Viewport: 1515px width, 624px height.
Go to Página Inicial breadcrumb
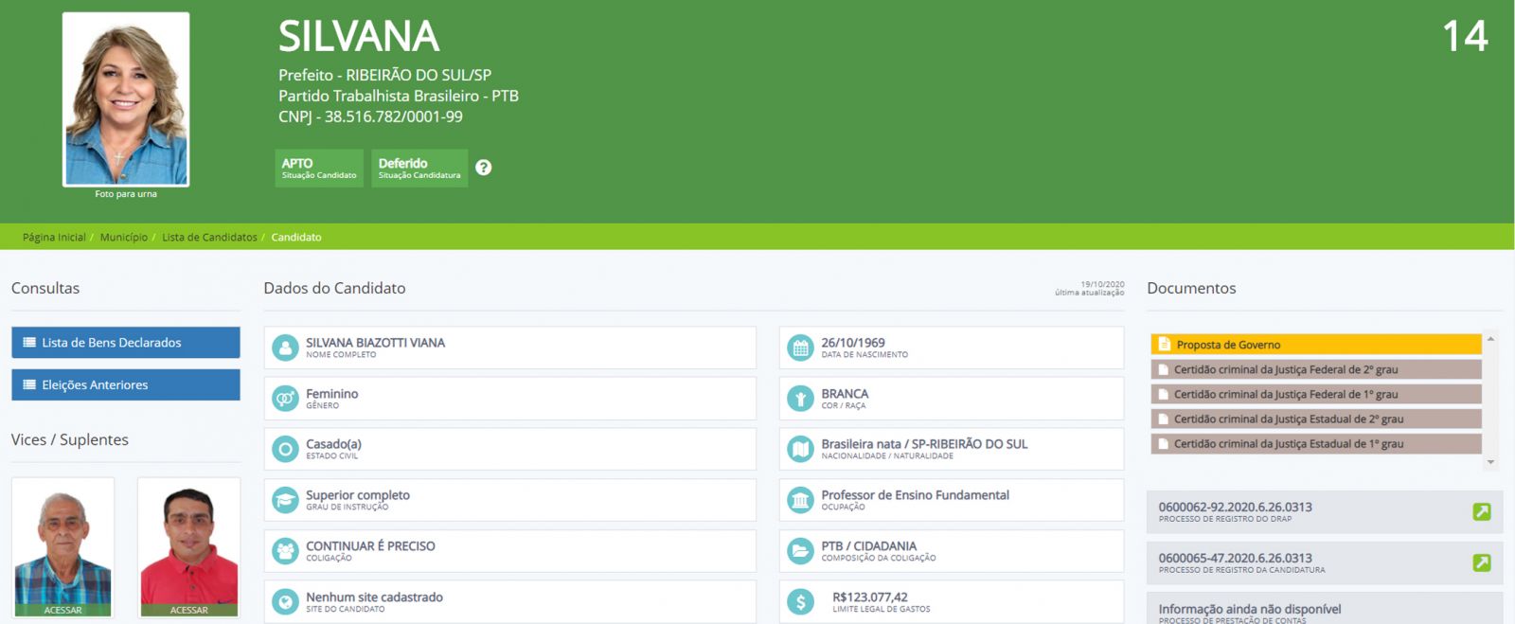pos(54,238)
